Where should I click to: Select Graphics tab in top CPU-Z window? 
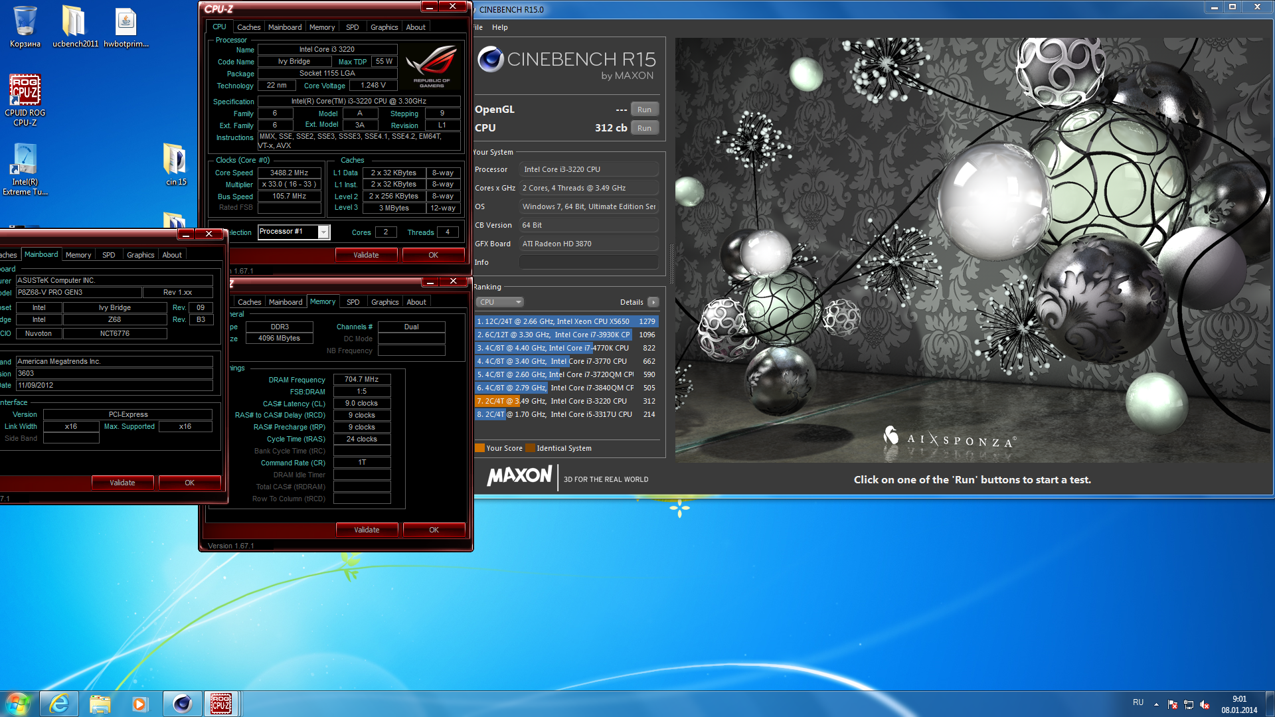384,27
